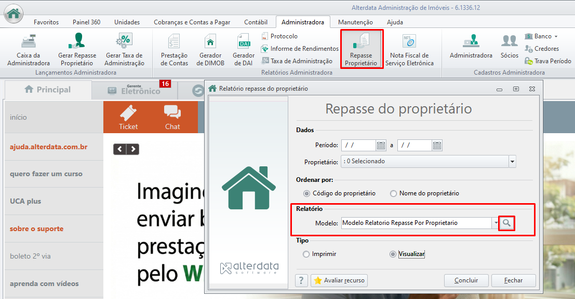Image resolution: width=575 pixels, height=299 pixels.
Task: Open sobre o suporte link
Action: (37, 229)
